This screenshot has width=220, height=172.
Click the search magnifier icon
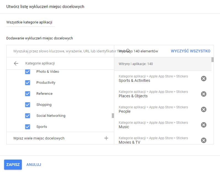tap(128, 51)
